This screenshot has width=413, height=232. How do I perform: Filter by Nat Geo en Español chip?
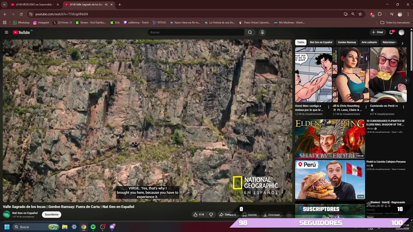tap(321, 42)
